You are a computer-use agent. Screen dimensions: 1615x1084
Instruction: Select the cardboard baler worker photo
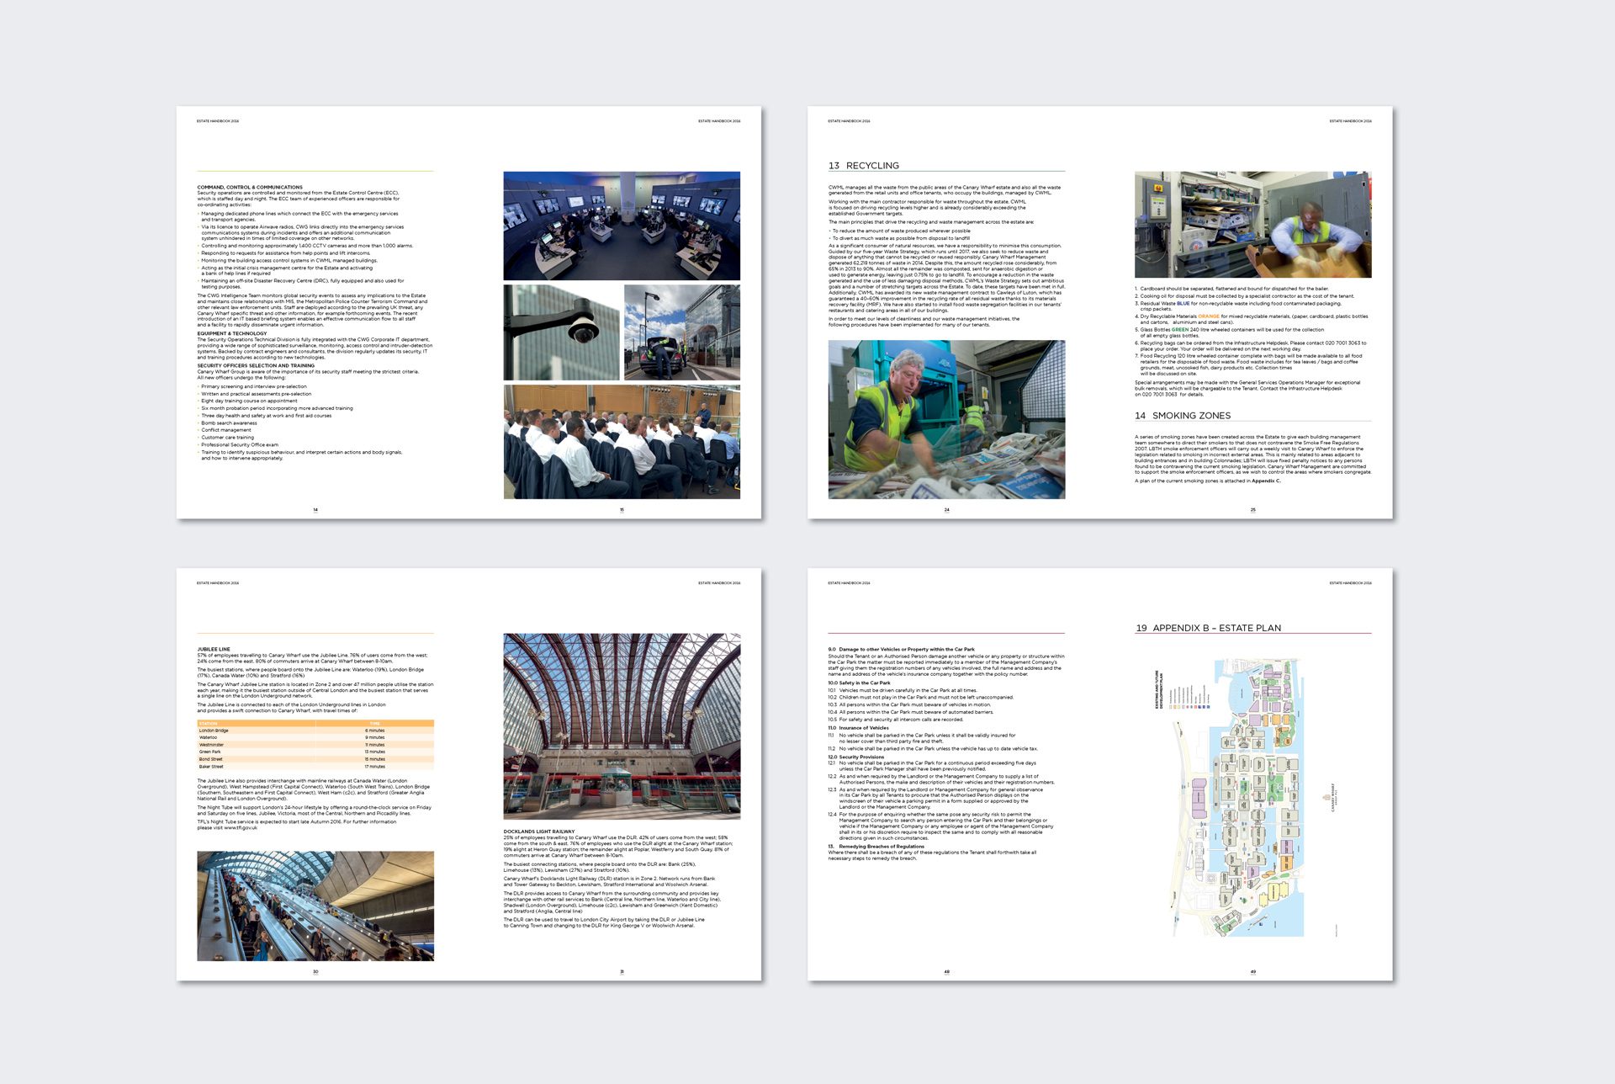tap(1252, 225)
